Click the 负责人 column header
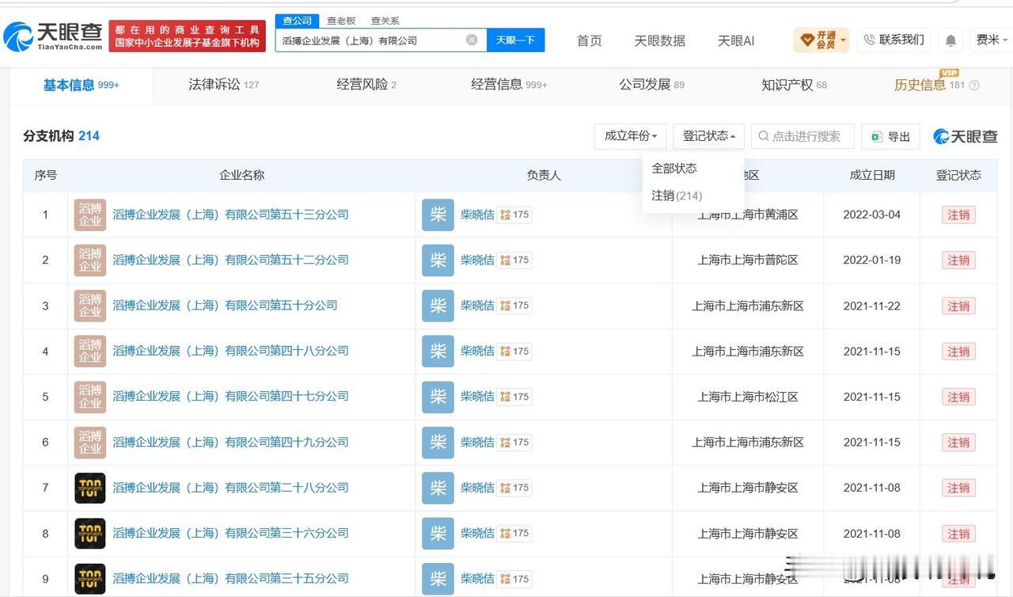 pos(544,175)
